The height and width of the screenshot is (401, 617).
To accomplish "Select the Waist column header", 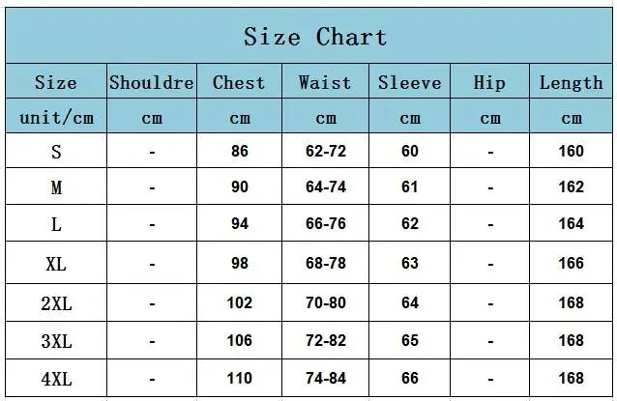I will pyautogui.click(x=325, y=82).
